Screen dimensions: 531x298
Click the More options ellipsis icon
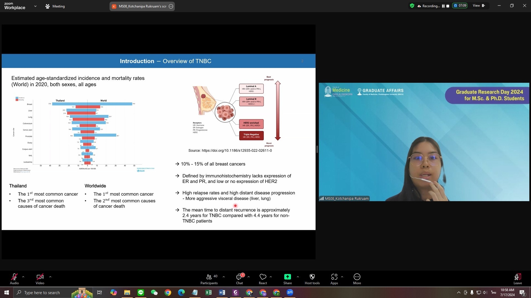(357, 277)
